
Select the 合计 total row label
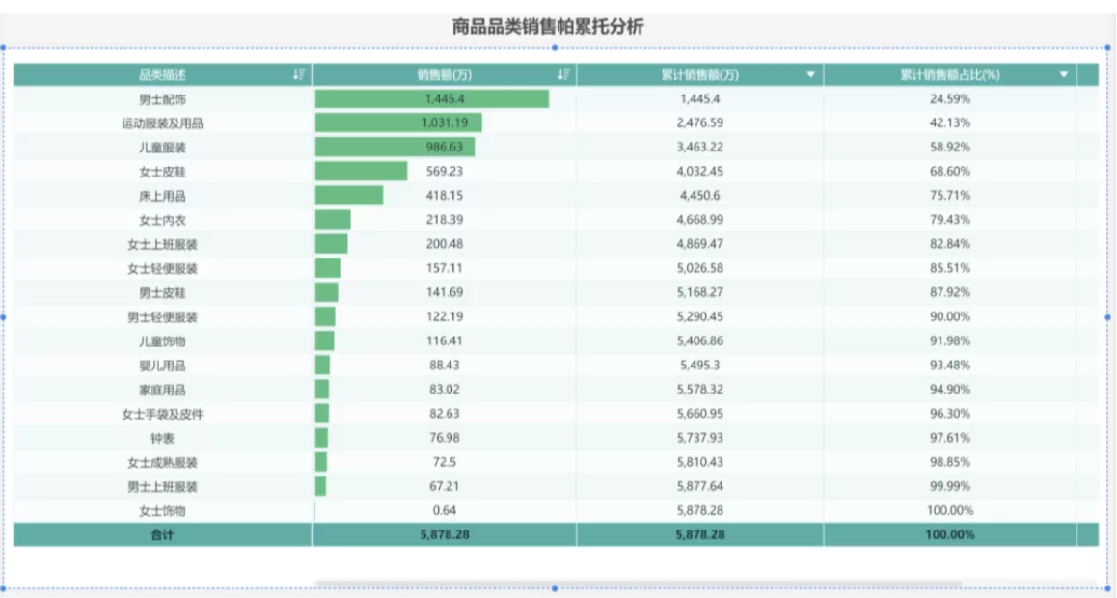162,534
